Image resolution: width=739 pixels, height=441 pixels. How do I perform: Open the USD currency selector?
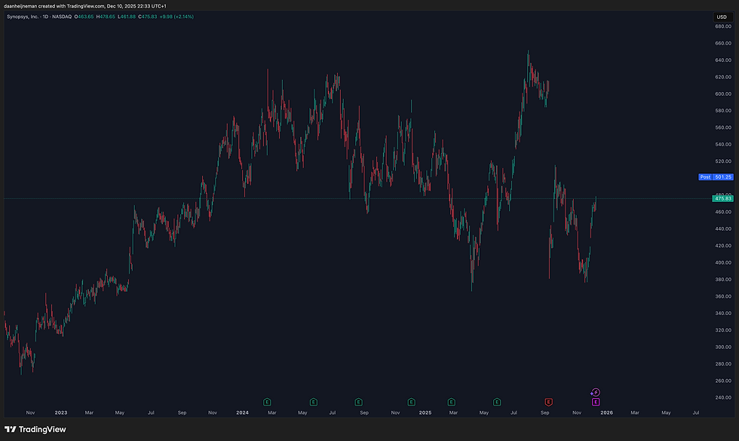click(x=722, y=17)
